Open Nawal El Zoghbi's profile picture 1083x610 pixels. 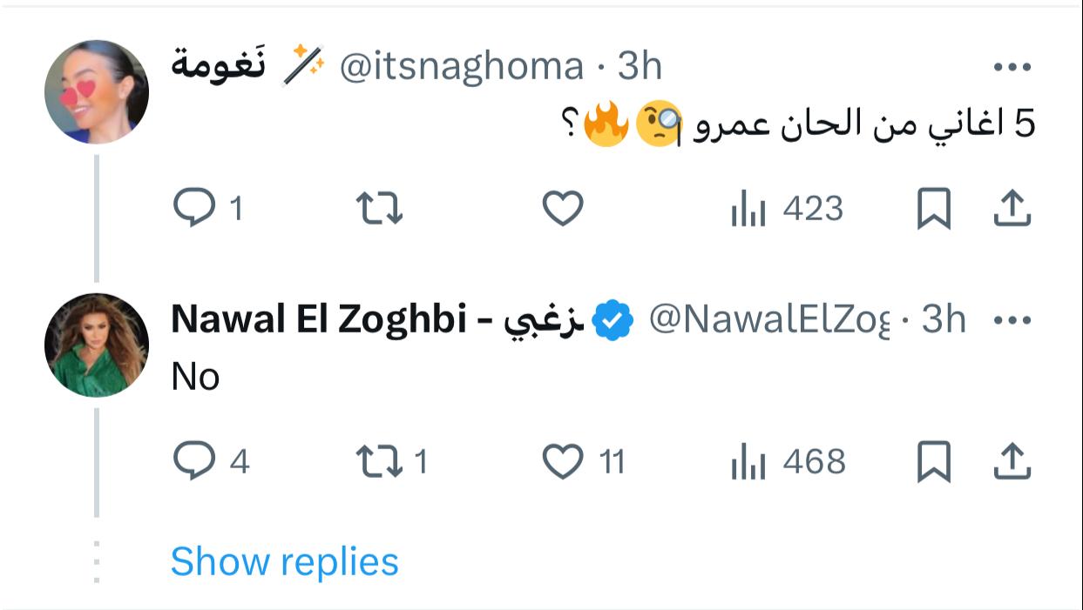pos(97,345)
